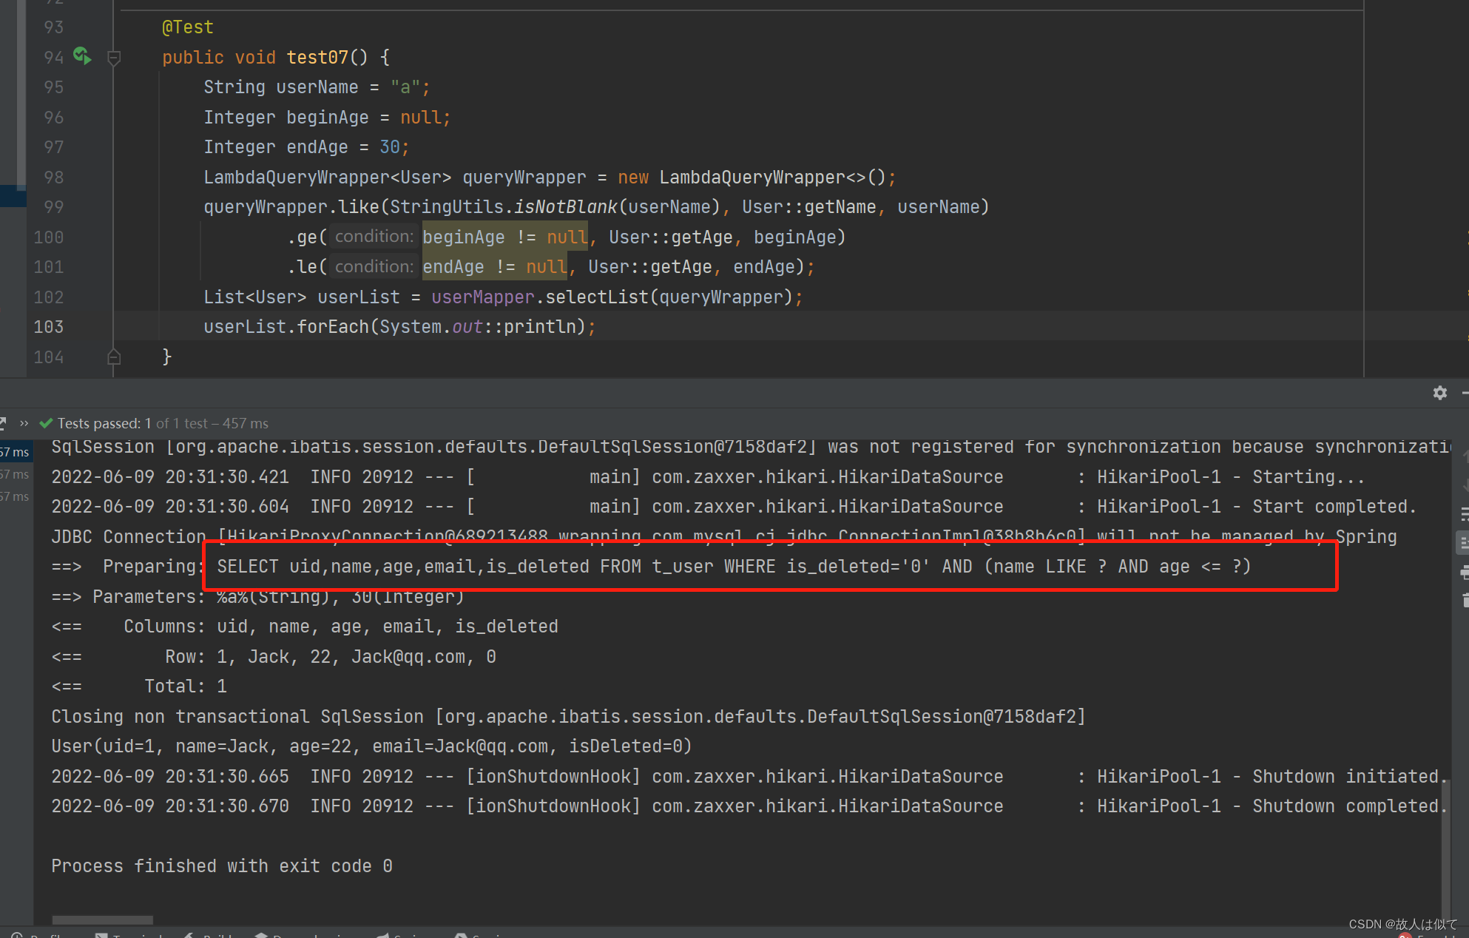1469x938 pixels.
Task: Run test07 from the gutter run icon
Action: 82,56
